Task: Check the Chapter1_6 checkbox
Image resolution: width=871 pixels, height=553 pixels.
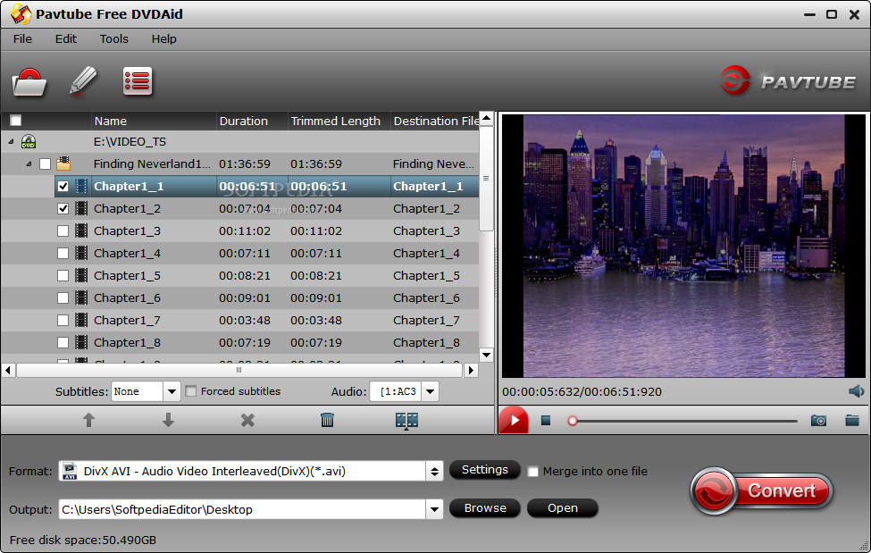Action: click(x=63, y=297)
